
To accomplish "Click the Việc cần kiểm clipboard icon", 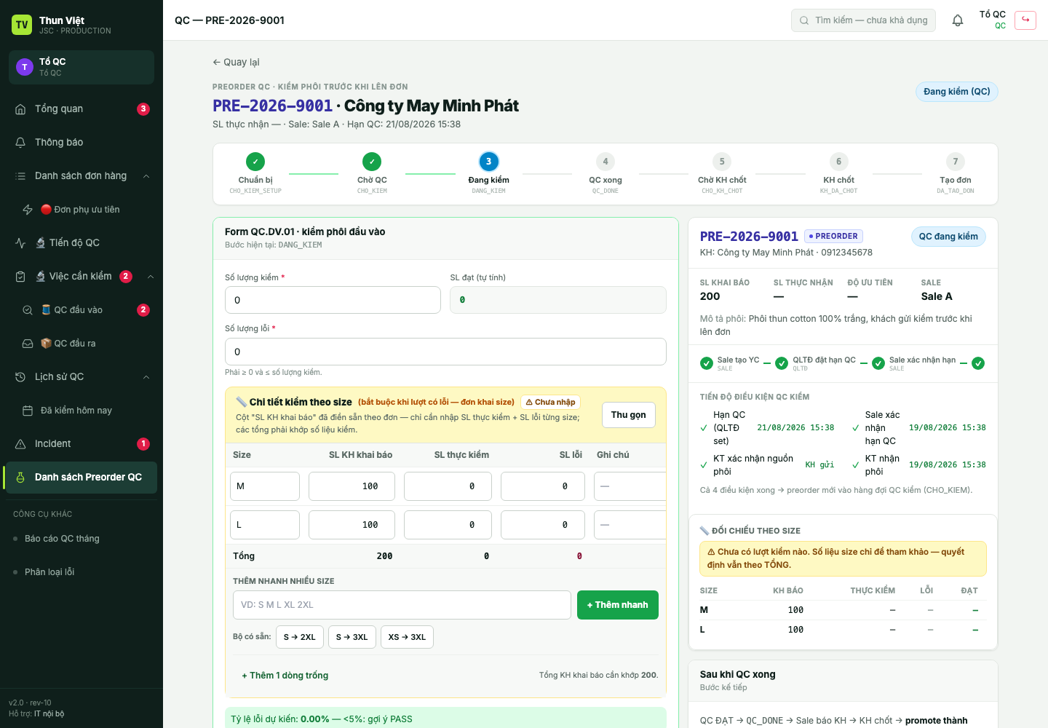I will point(20,277).
